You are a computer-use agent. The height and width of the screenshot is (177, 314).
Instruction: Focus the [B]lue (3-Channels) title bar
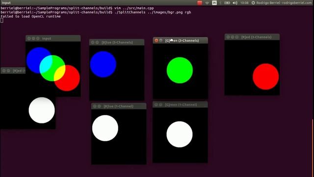pos(117,42)
